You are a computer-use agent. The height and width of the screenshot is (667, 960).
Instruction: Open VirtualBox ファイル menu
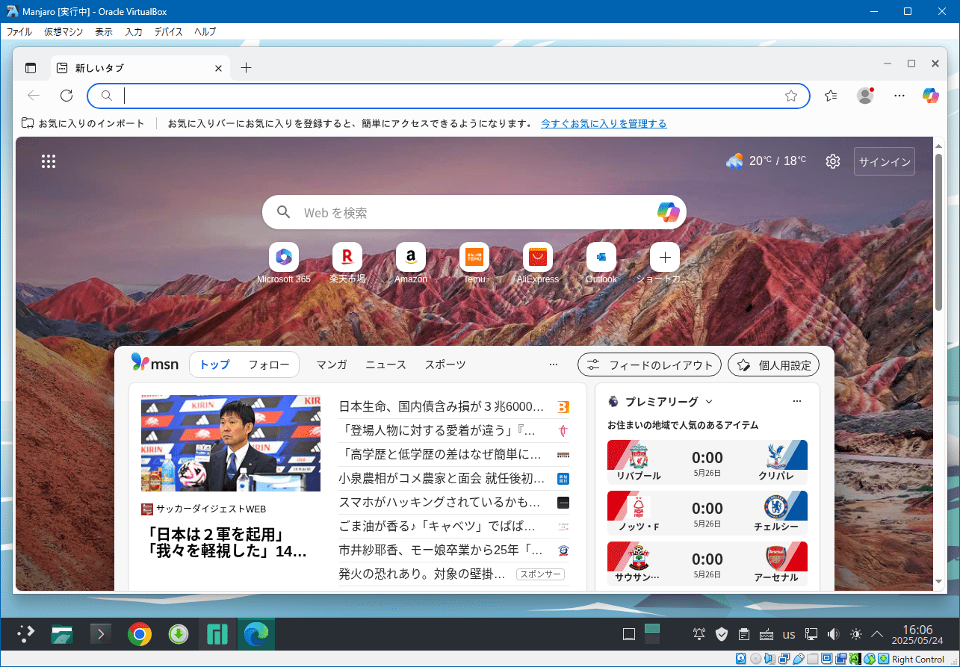coord(19,31)
